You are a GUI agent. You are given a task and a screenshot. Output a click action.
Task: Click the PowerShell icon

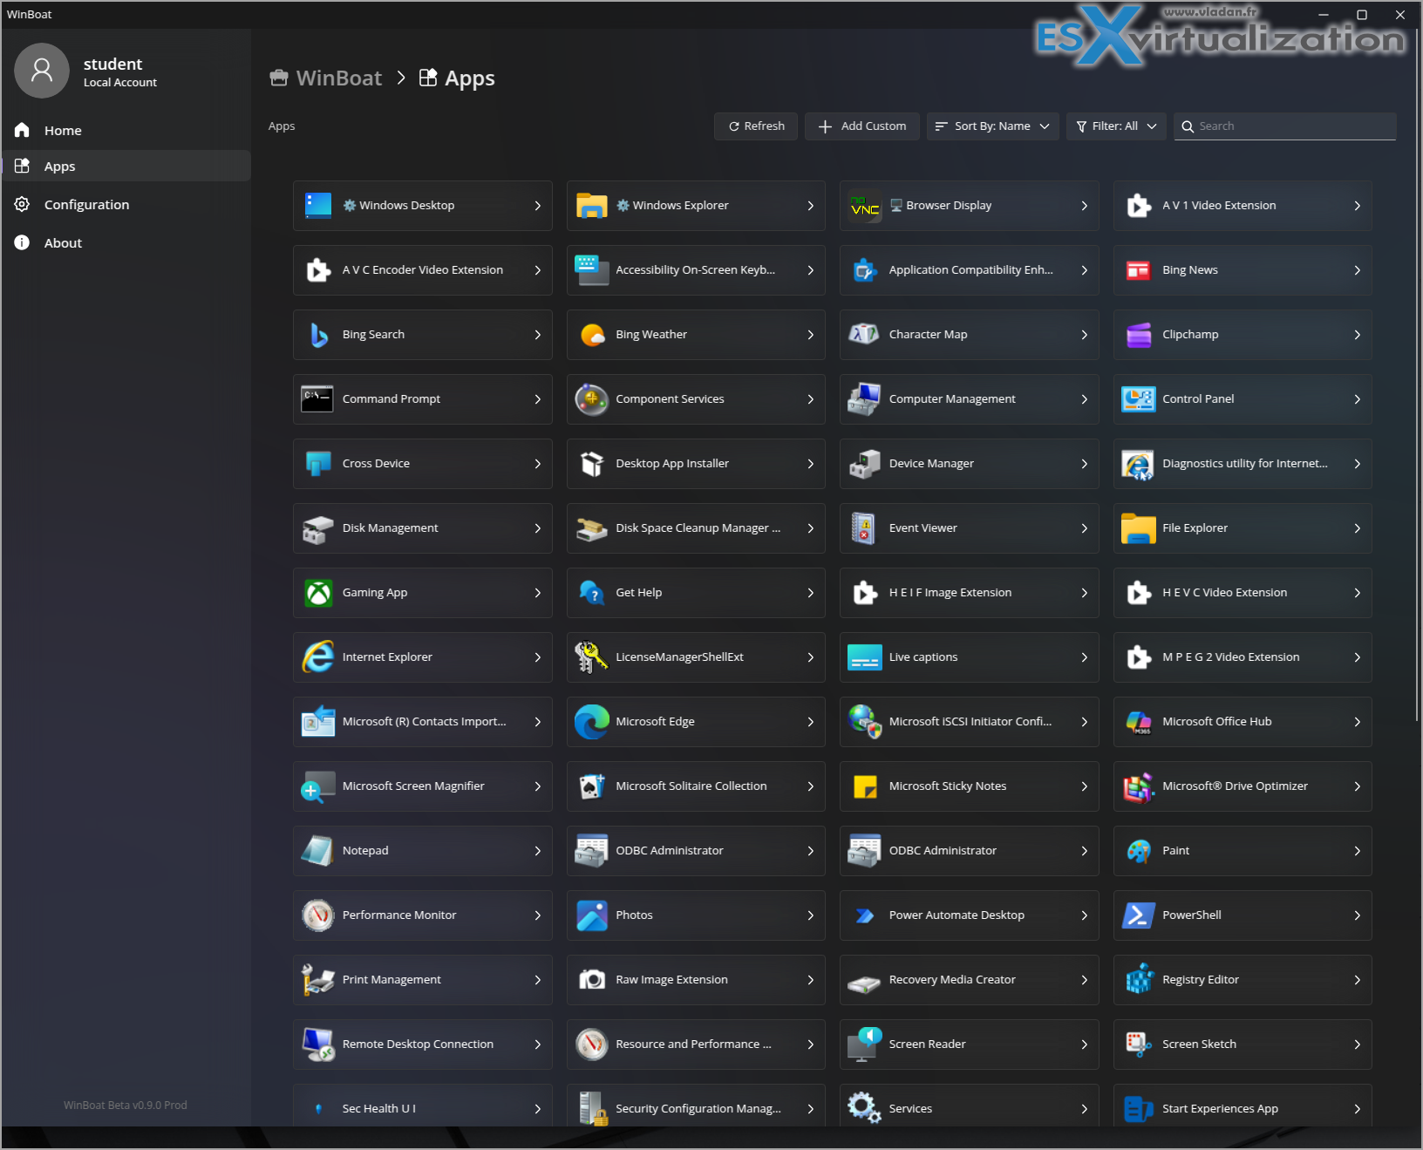[x=1138, y=915]
